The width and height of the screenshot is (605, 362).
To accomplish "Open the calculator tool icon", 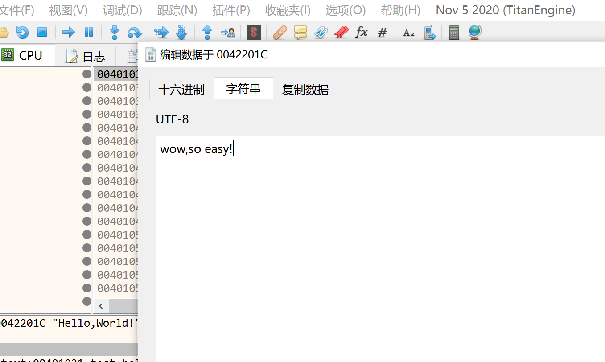I will [x=453, y=32].
